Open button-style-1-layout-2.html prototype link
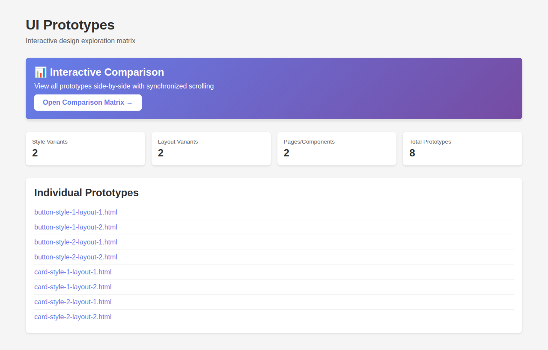This screenshot has height=350, width=548. tap(76, 227)
